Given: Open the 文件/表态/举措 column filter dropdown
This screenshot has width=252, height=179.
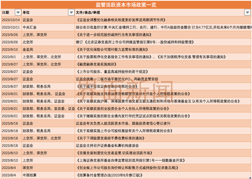Looking at the screenshot, I should 247,12.
